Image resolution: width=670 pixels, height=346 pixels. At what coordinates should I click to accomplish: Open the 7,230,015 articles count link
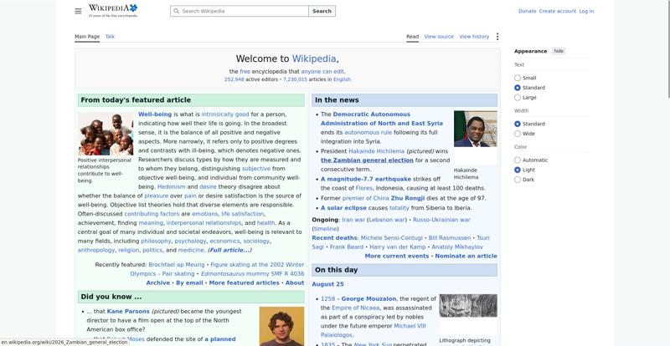[295, 79]
